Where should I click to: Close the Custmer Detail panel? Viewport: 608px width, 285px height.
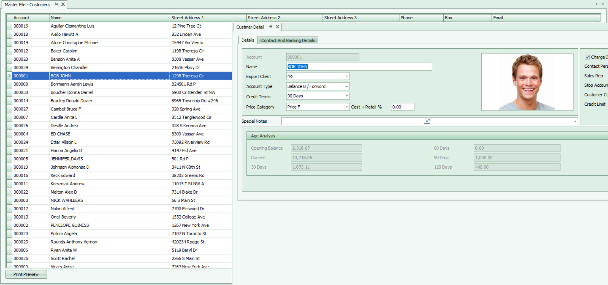tap(277, 27)
